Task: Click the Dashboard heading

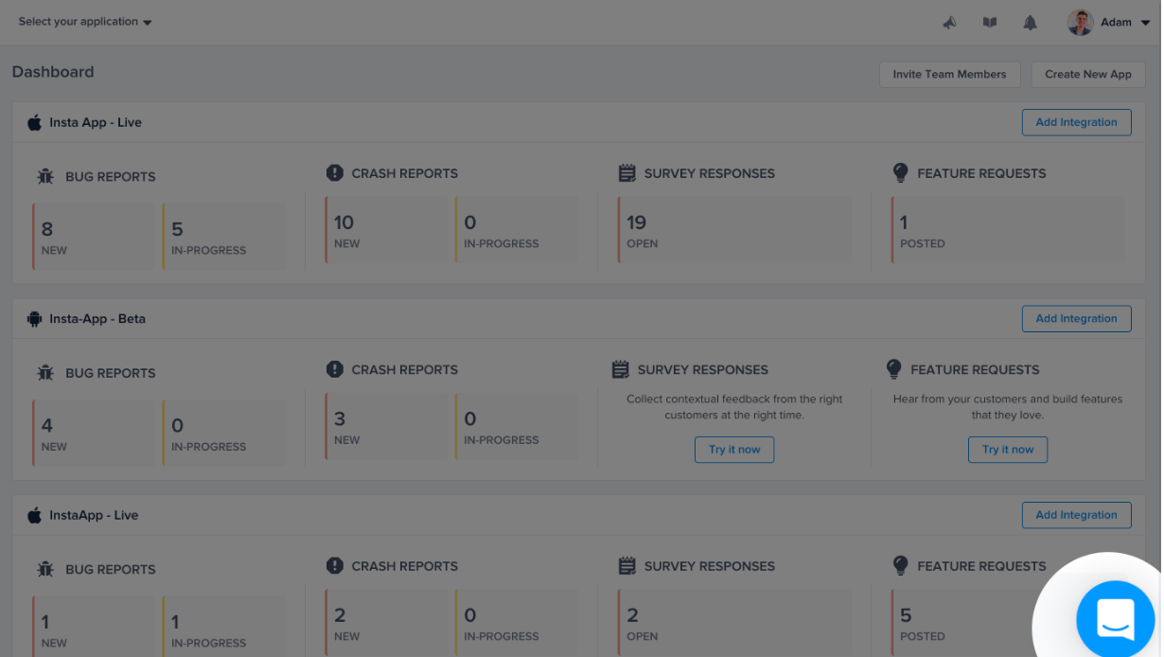Action: pos(53,72)
